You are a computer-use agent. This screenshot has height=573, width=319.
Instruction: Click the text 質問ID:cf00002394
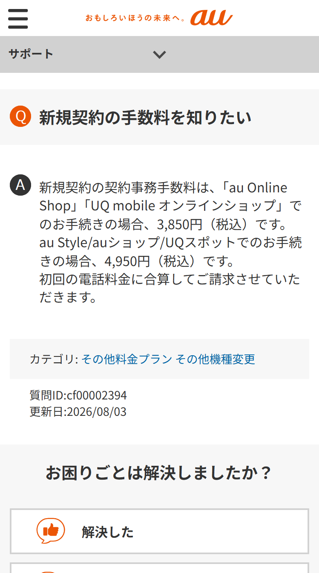(78, 395)
